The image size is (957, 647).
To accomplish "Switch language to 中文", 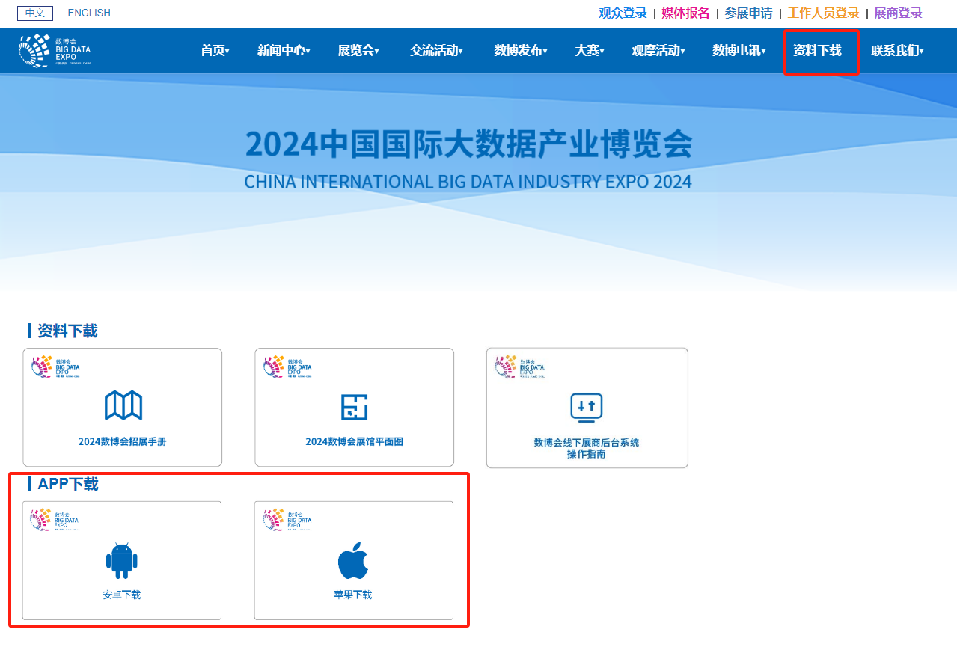I will click(x=35, y=13).
